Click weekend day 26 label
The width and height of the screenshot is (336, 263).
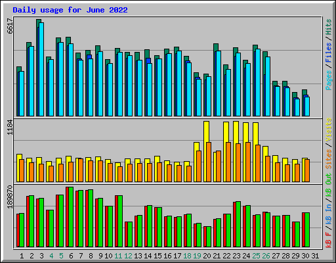266,256
